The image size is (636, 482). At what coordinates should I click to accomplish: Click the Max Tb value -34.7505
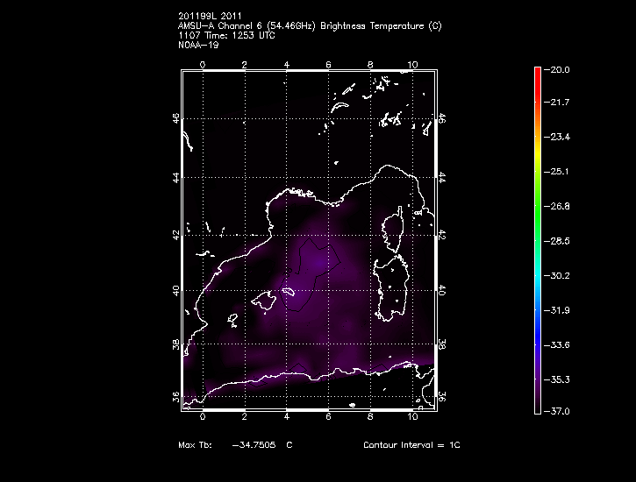(x=250, y=445)
